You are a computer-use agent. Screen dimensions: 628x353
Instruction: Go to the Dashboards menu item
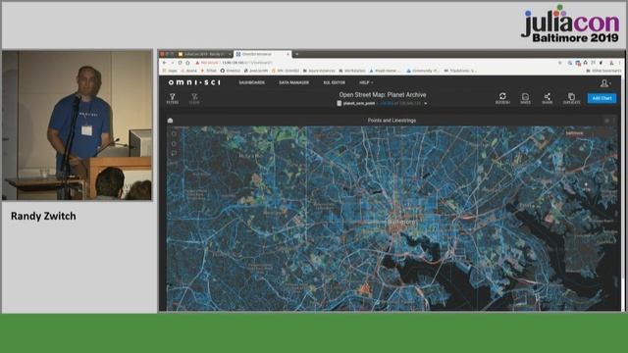(251, 82)
